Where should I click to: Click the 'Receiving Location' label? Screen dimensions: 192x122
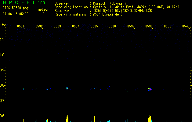[x=71, y=7]
